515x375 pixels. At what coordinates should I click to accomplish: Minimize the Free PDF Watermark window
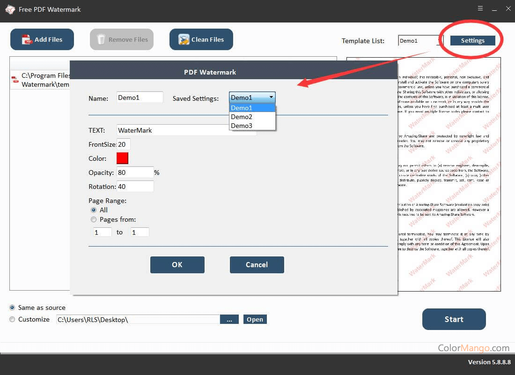tap(494, 8)
